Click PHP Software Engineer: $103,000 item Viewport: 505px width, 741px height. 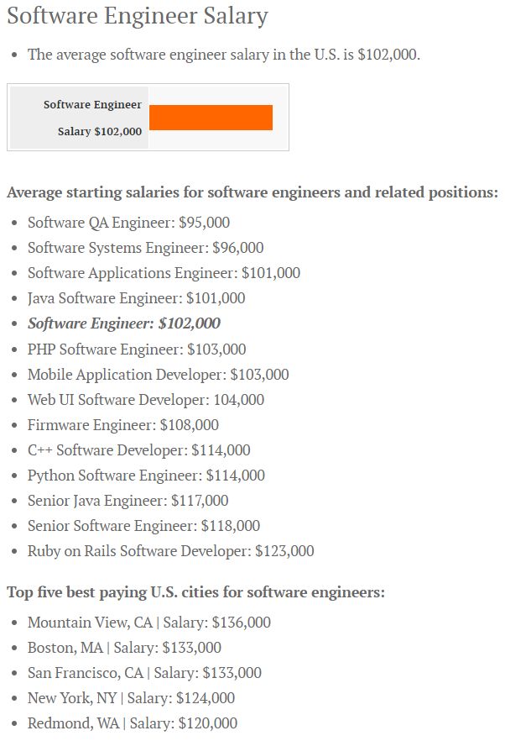137,349
